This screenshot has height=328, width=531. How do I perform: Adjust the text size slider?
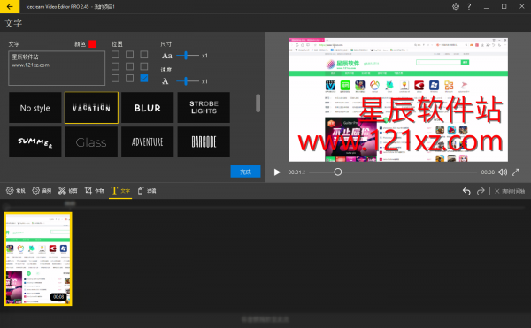coord(188,55)
